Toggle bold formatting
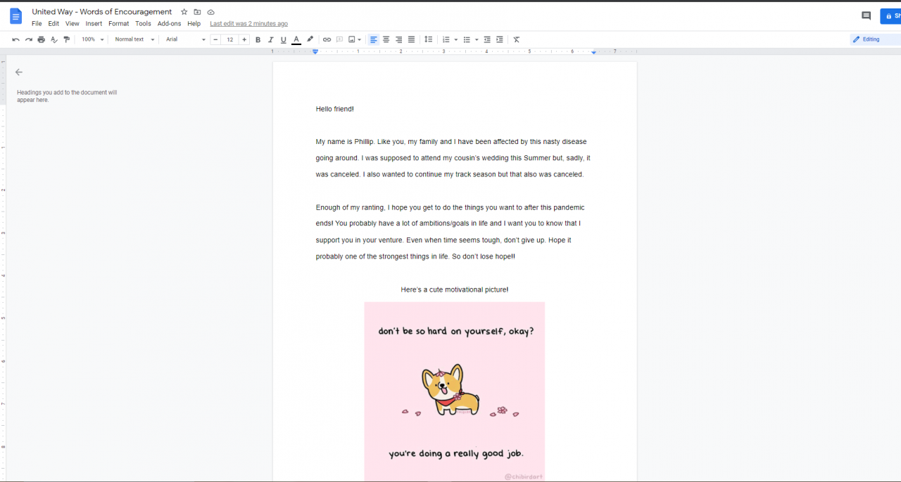Viewport: 901px width, 482px height. [258, 39]
